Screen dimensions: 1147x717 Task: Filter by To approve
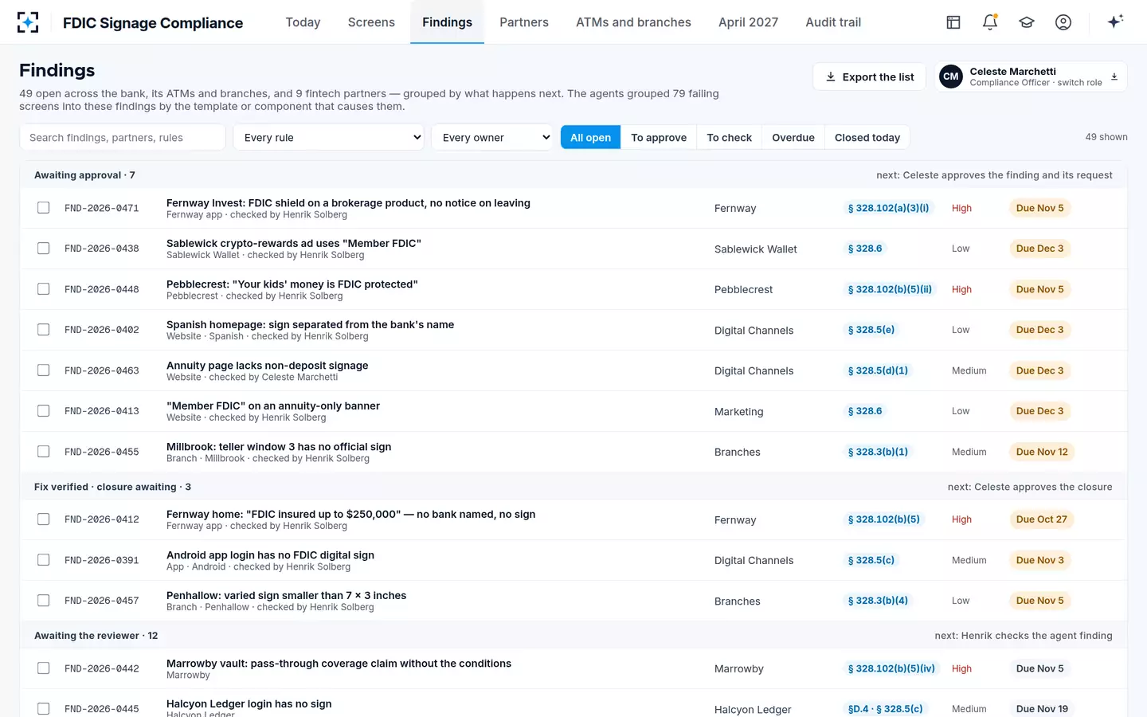(x=659, y=137)
